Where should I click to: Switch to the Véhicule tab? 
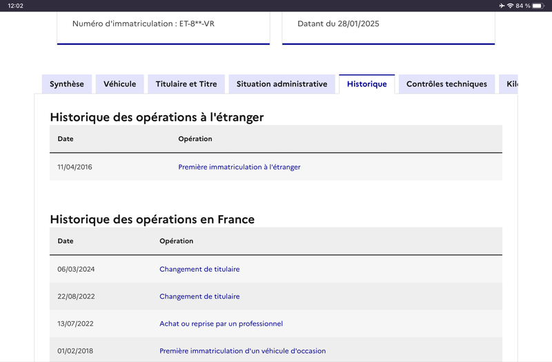click(x=119, y=84)
